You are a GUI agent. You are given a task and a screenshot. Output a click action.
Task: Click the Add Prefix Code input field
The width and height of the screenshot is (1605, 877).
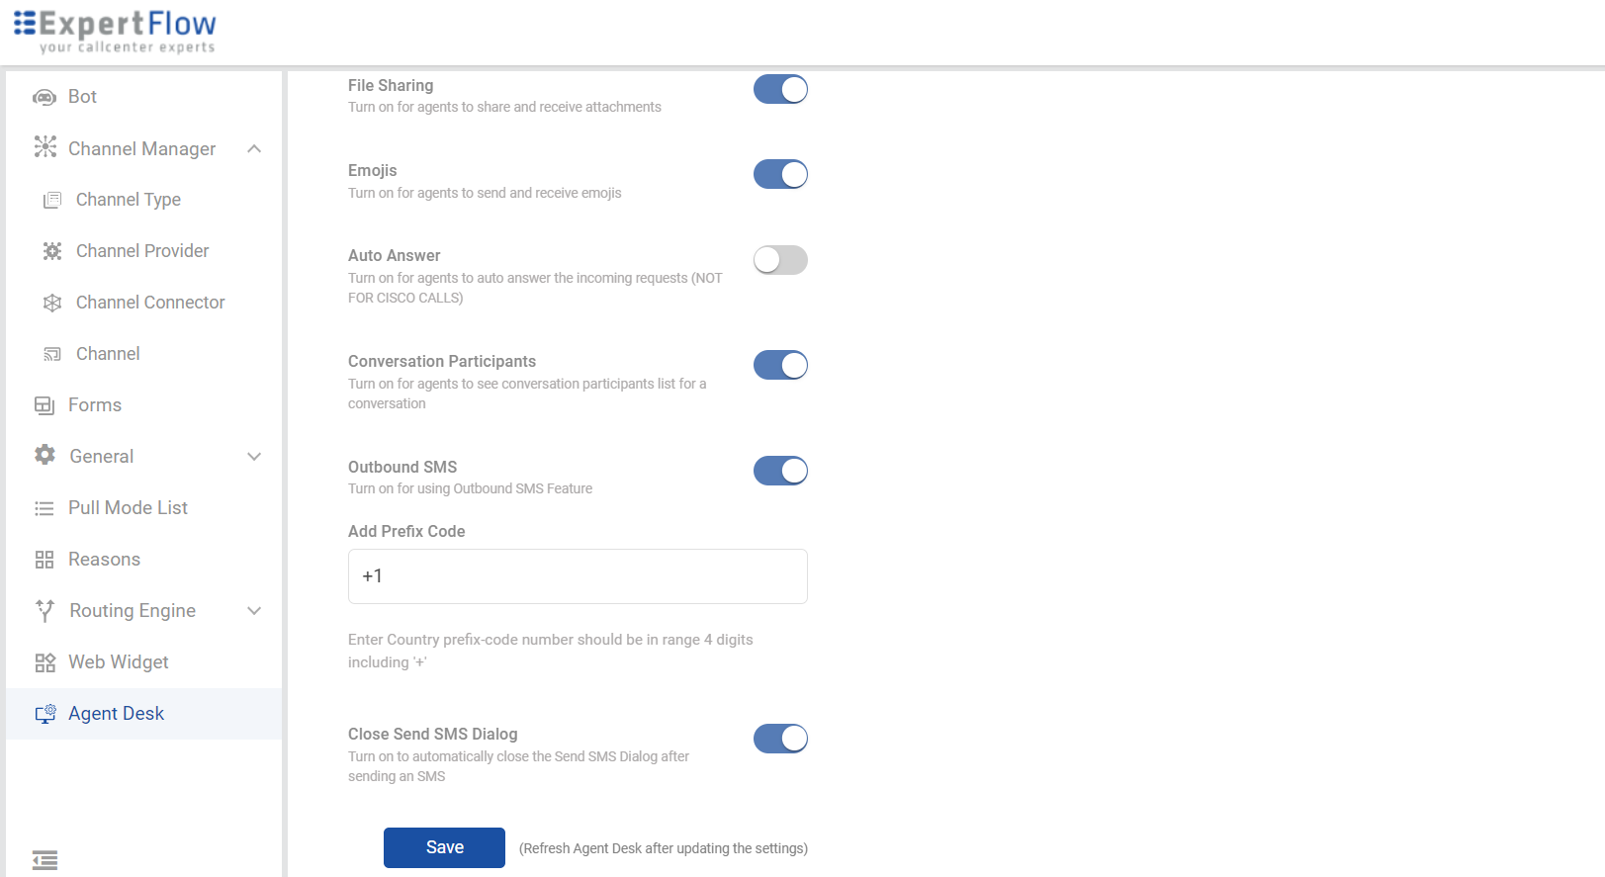(x=578, y=575)
